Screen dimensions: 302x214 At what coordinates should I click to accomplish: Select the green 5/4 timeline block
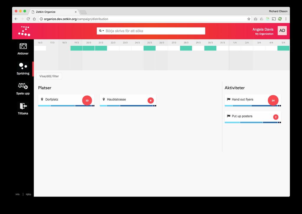point(283,48)
